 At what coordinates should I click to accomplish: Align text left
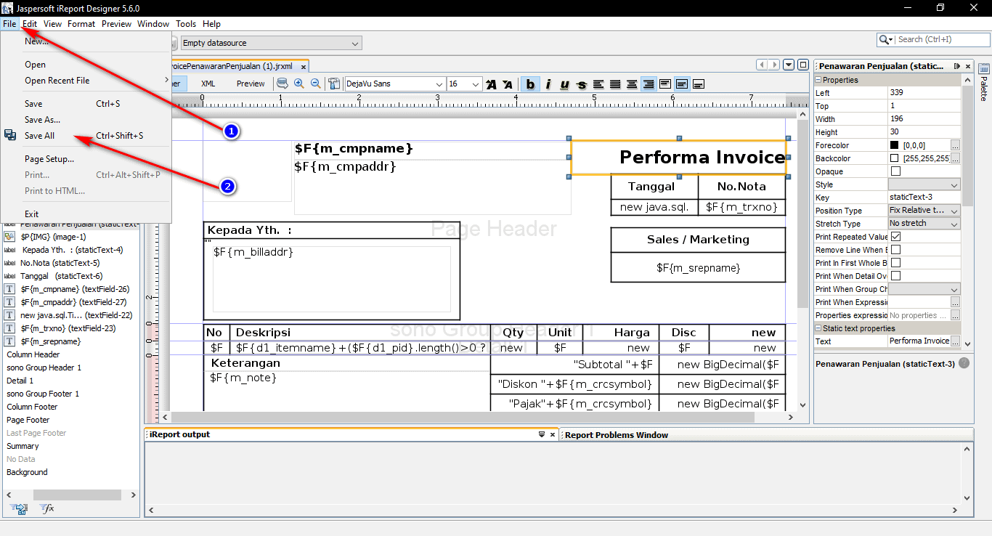click(x=598, y=84)
